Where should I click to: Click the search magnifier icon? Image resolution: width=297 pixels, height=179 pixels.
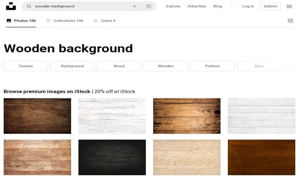[x=29, y=6]
